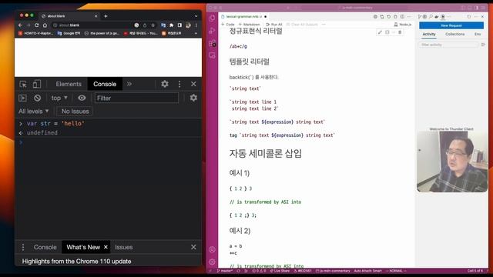Open the Thunder Client Env tab
The height and width of the screenshot is (277, 493).
click(478, 34)
